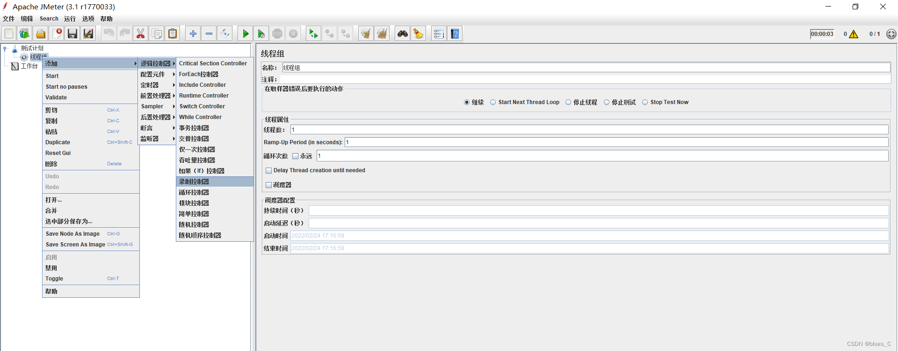This screenshot has height=351, width=898.
Task: Click 禁用 in the context menu
Action: [91, 268]
